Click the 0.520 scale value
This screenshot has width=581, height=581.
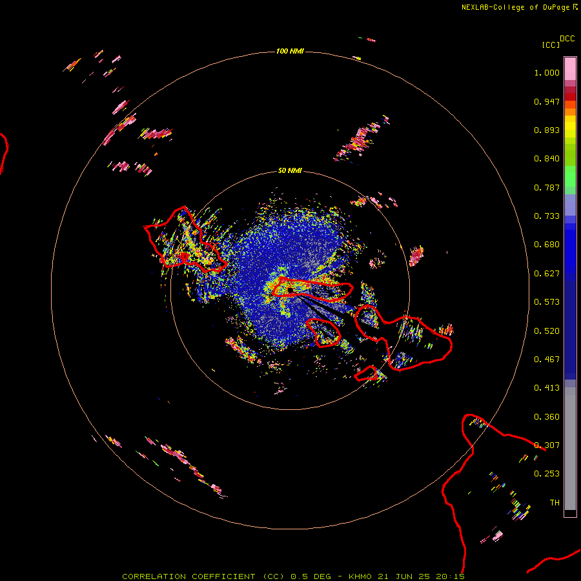pyautogui.click(x=547, y=331)
